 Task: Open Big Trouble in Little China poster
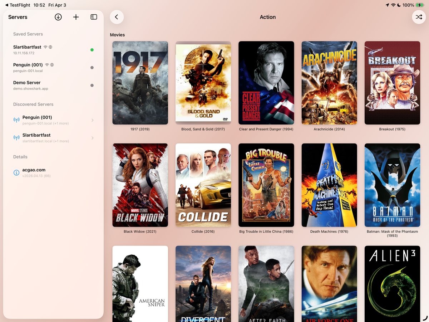[x=266, y=185]
